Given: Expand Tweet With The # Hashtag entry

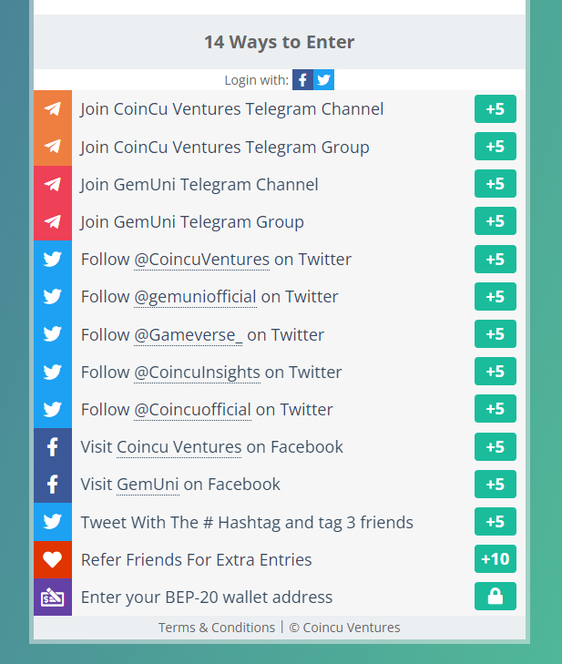Looking at the screenshot, I should pos(247,523).
